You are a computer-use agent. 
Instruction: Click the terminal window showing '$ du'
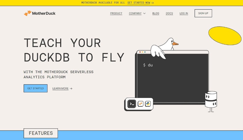pos(172,77)
